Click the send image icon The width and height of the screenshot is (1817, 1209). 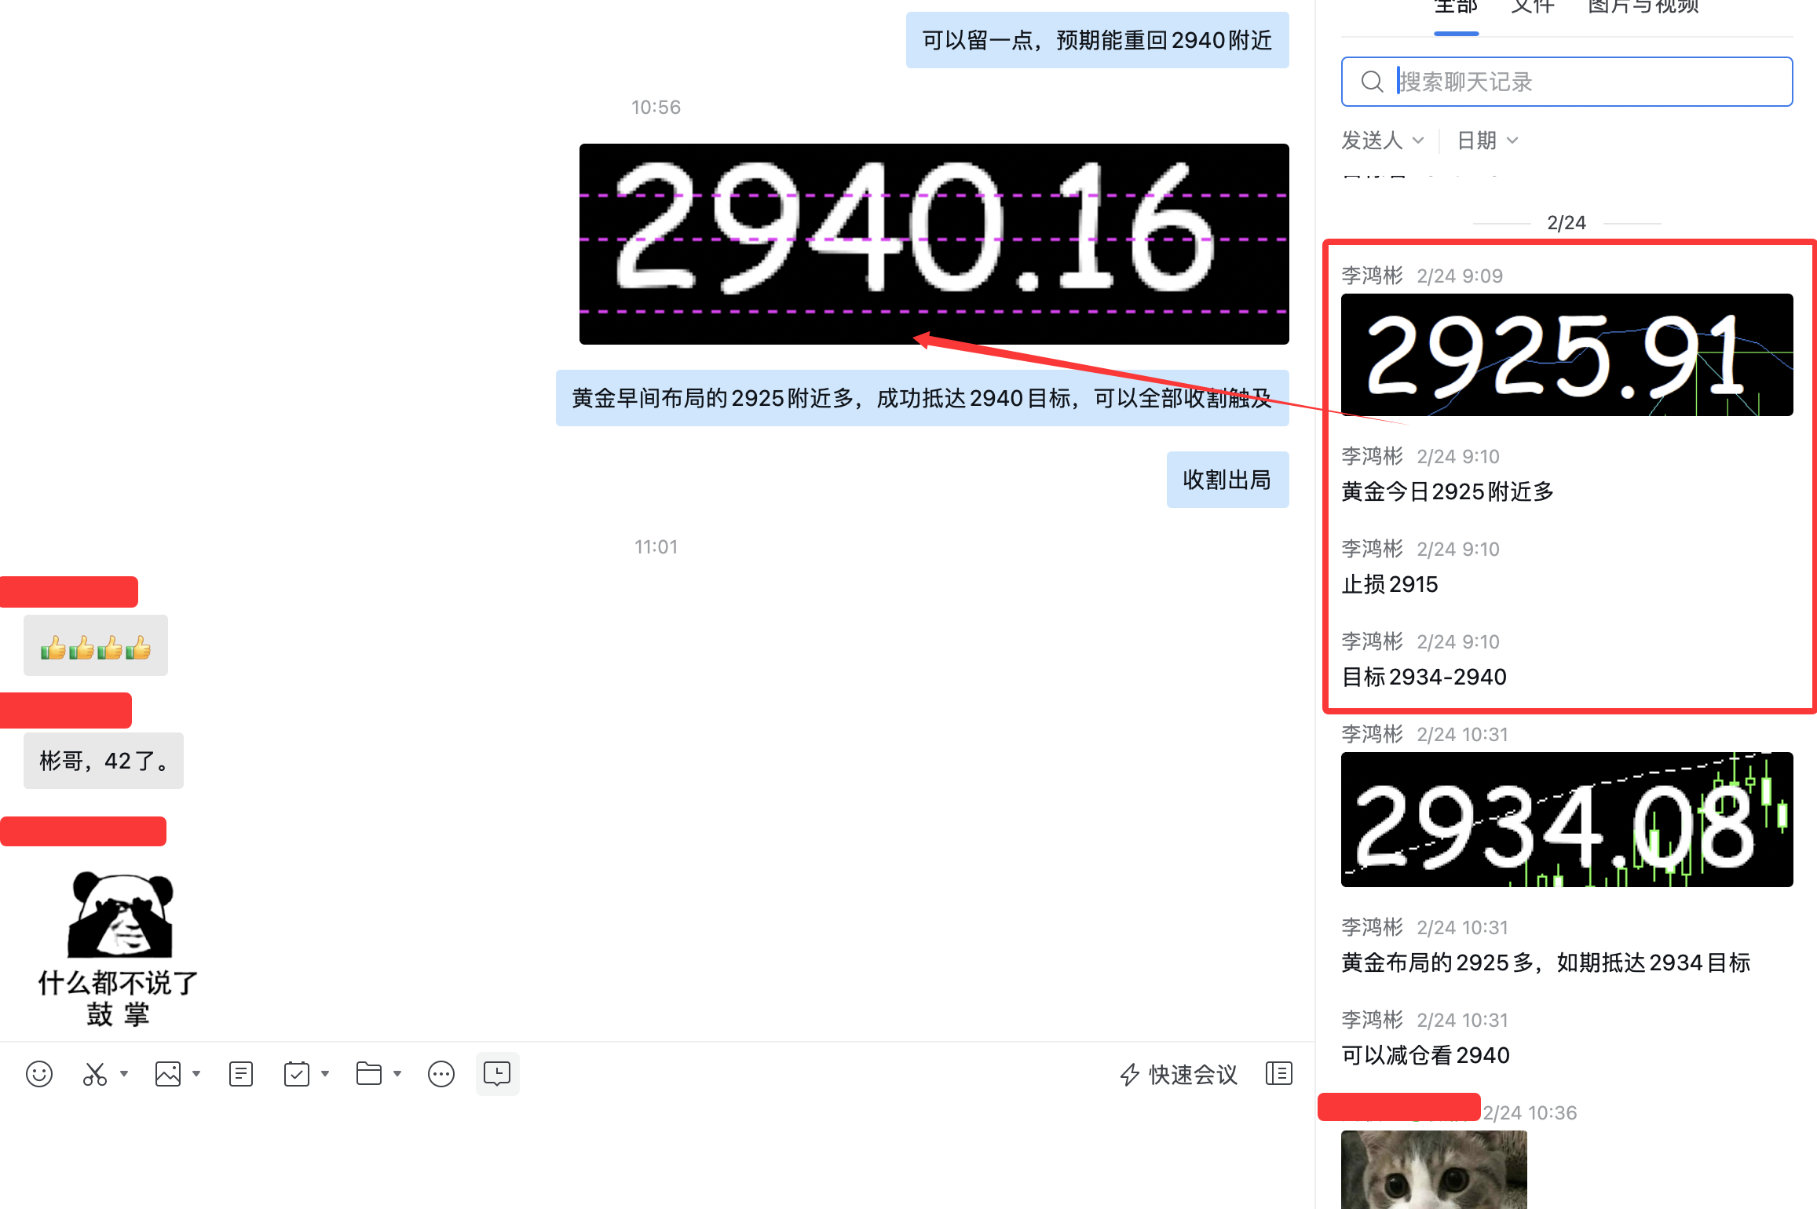(168, 1074)
